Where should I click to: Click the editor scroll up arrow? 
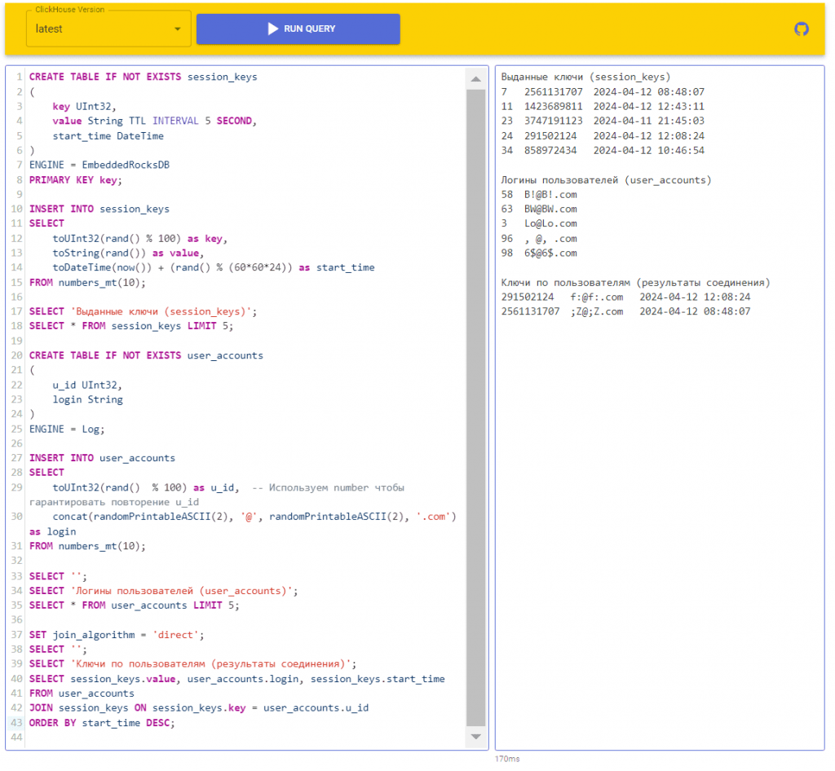pos(475,79)
